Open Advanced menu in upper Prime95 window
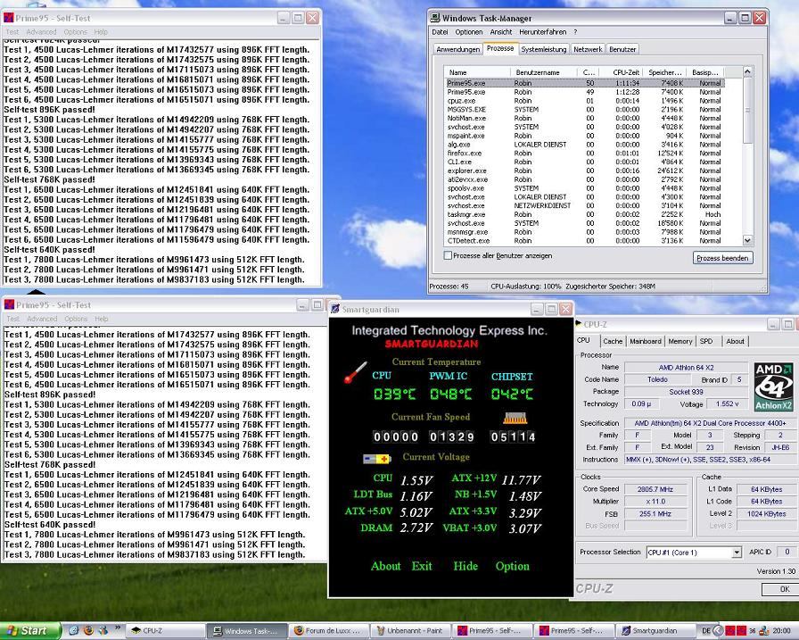Screen dimensions: 799x640 pos(41,31)
